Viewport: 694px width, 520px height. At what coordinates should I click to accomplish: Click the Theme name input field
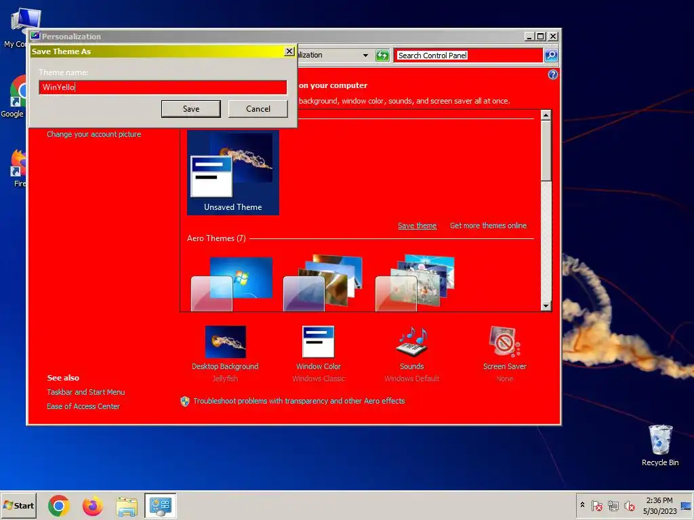(x=163, y=87)
